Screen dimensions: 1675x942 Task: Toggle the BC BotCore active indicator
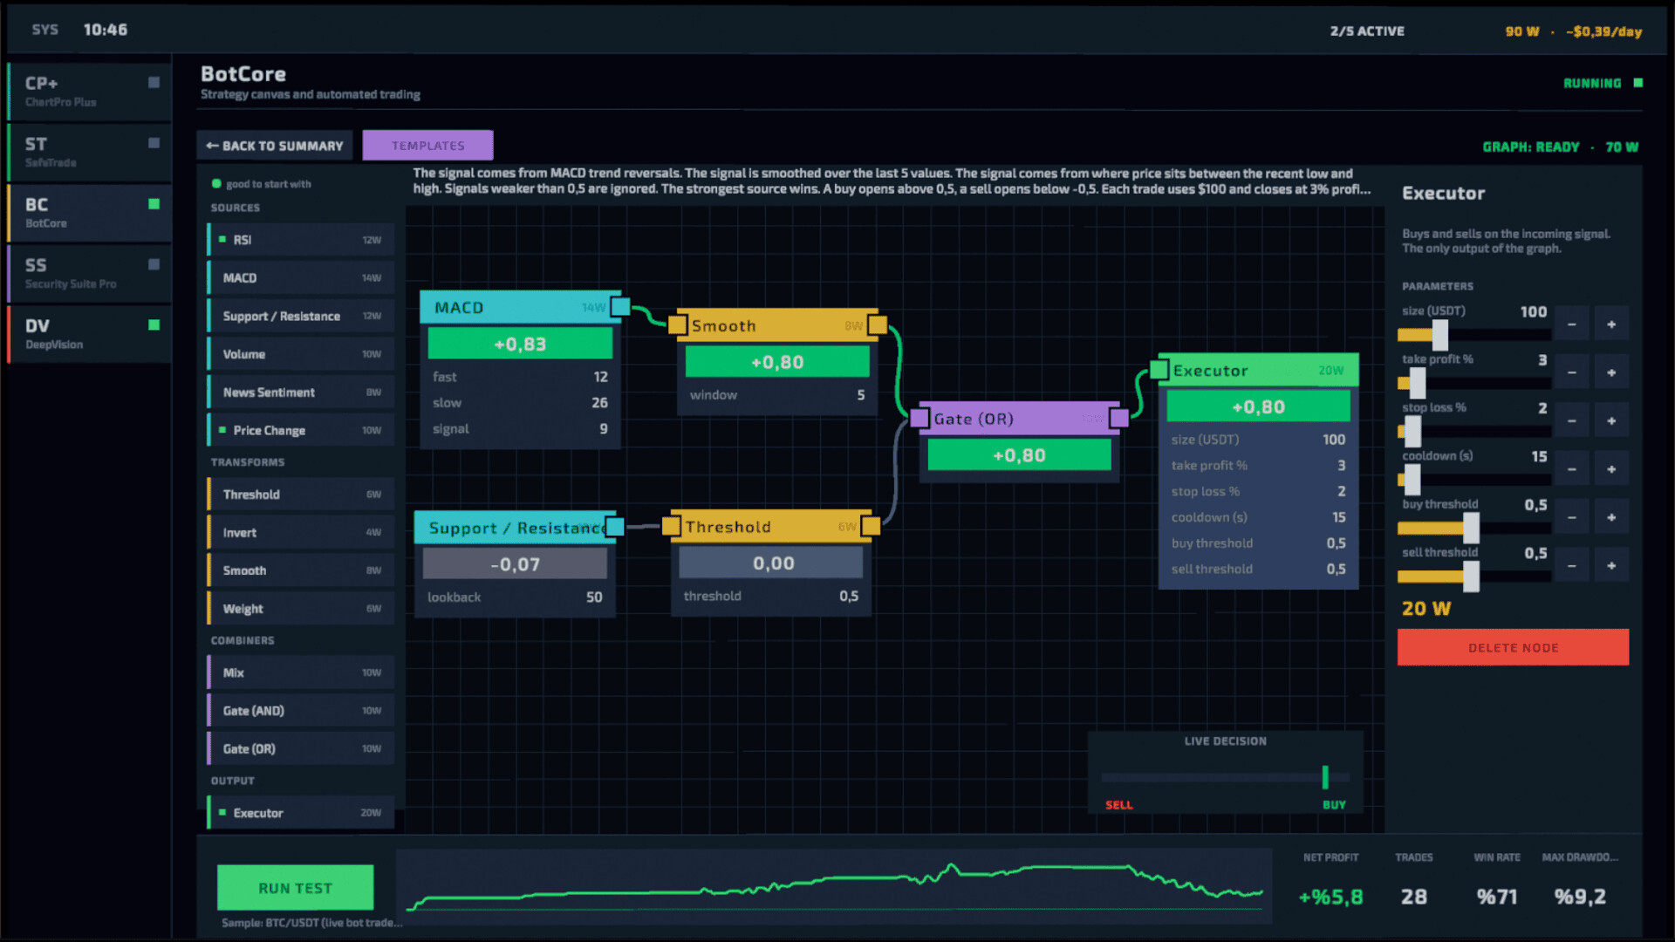[154, 204]
